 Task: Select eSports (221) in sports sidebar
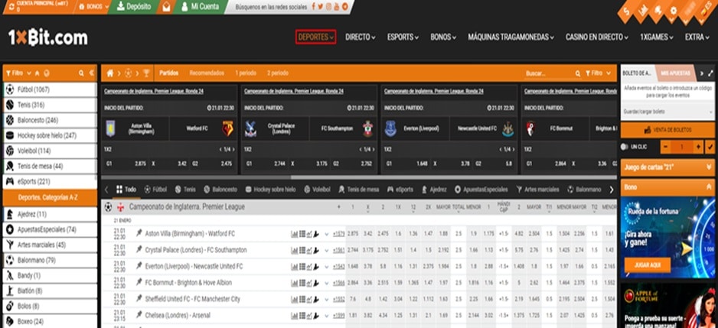pos(50,182)
